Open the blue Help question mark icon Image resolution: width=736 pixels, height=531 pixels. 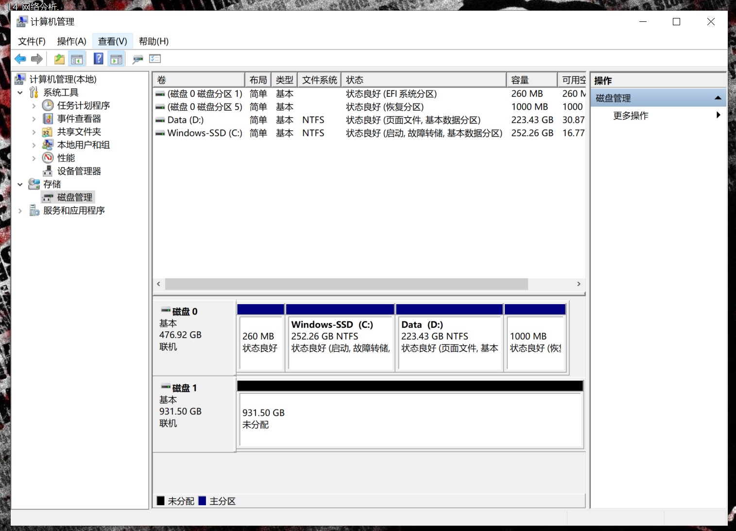point(98,59)
